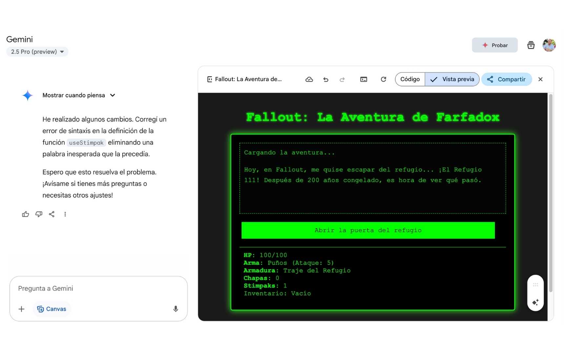The height and width of the screenshot is (354, 564).
Task: Open the 2.5 Pro (preview) model dropdown
Action: point(37,52)
